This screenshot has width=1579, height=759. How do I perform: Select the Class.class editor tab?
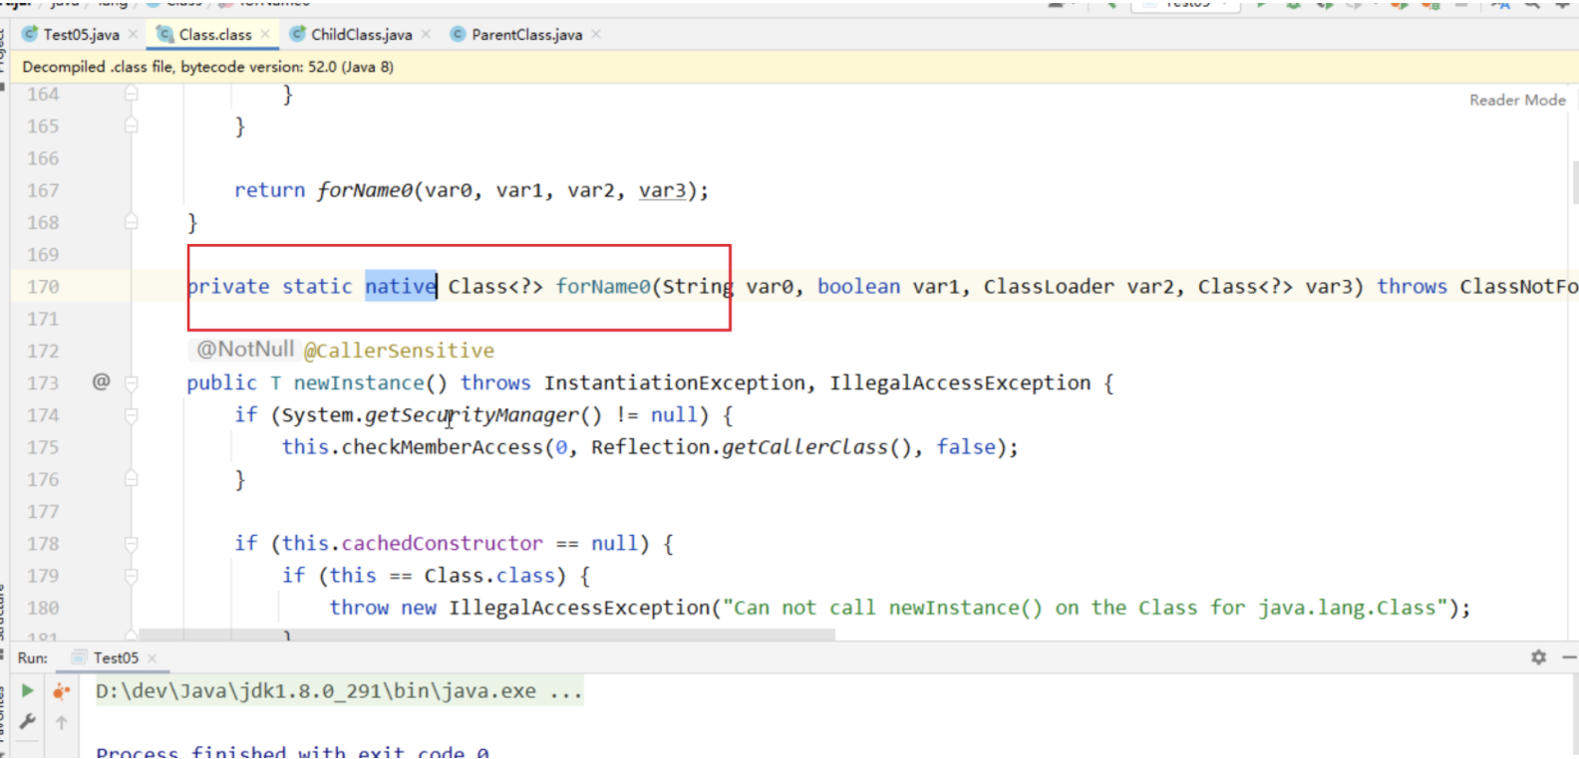(214, 34)
